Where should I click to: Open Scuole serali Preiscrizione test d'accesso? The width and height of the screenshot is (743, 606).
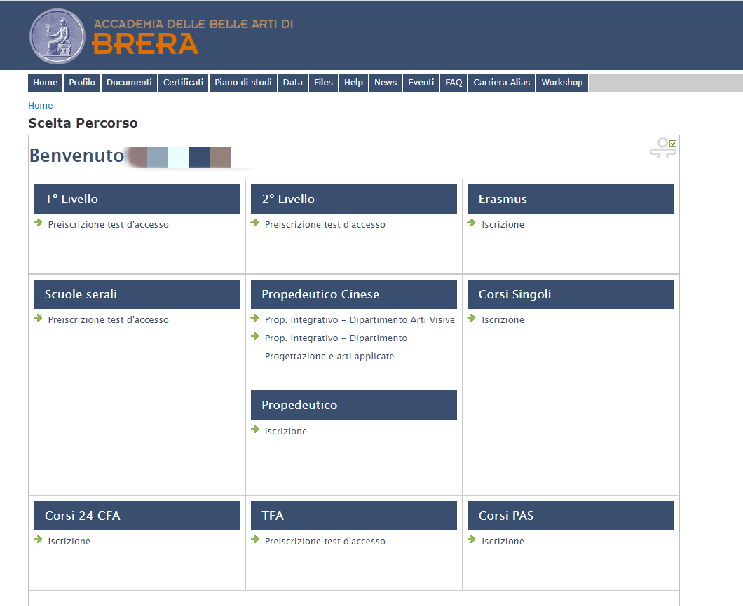[x=108, y=319]
